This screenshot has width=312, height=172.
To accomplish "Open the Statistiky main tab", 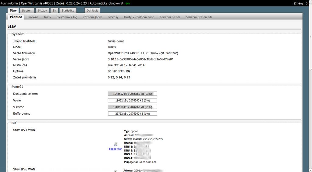I will 68,11.
